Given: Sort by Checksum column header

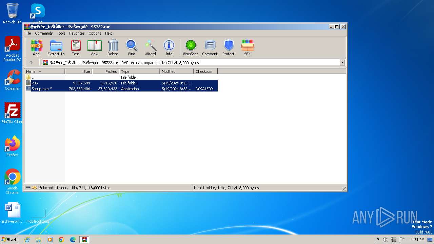Looking at the screenshot, I should click(205, 72).
